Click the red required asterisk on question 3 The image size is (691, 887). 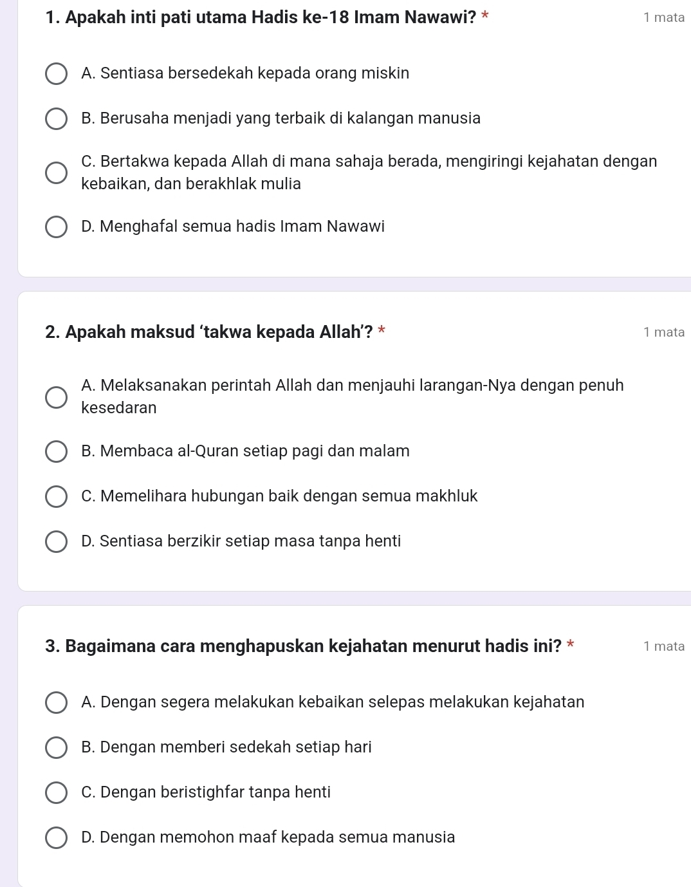click(x=571, y=643)
